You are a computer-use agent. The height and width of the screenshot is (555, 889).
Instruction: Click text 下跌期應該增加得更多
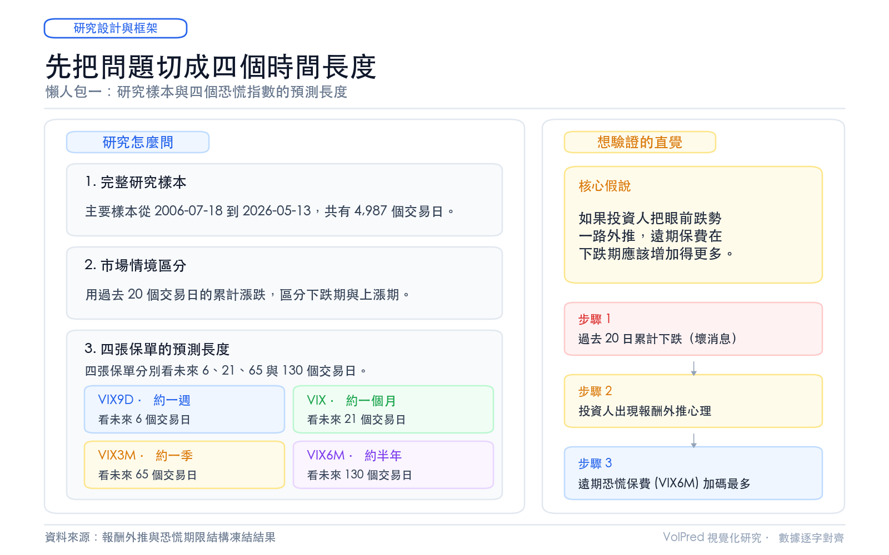pyautogui.click(x=650, y=254)
